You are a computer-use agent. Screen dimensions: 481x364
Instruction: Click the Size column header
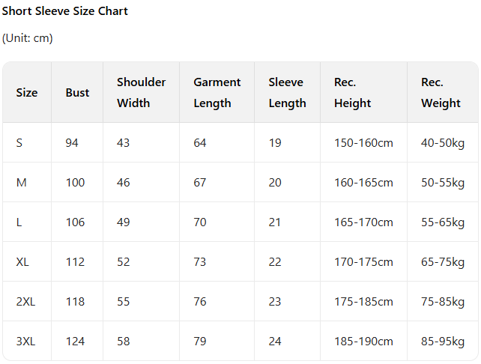27,93
